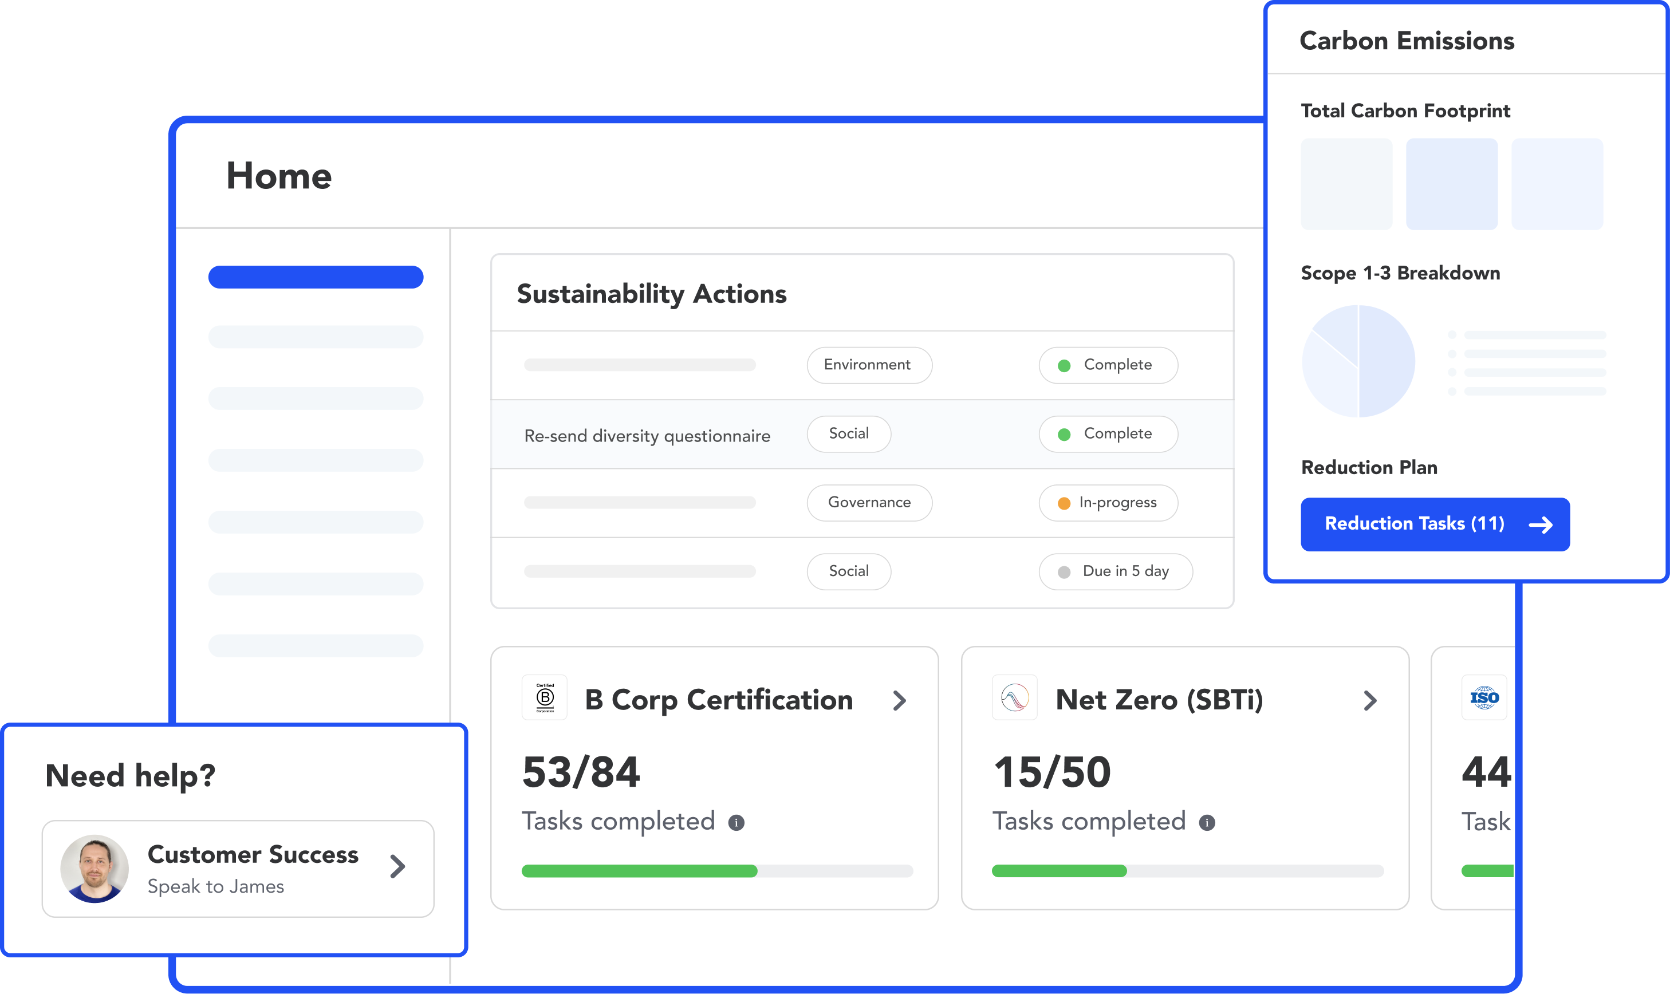This screenshot has height=994, width=1670.
Task: Click the Governance category tag
Action: (x=869, y=503)
